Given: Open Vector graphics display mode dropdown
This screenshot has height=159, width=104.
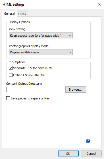Looking at the screenshot, I should 41,52.
